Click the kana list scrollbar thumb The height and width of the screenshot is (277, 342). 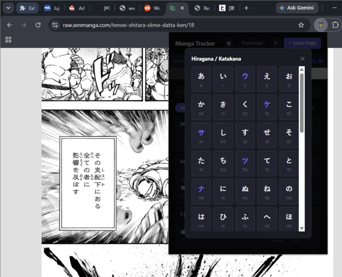pyautogui.click(x=302, y=103)
